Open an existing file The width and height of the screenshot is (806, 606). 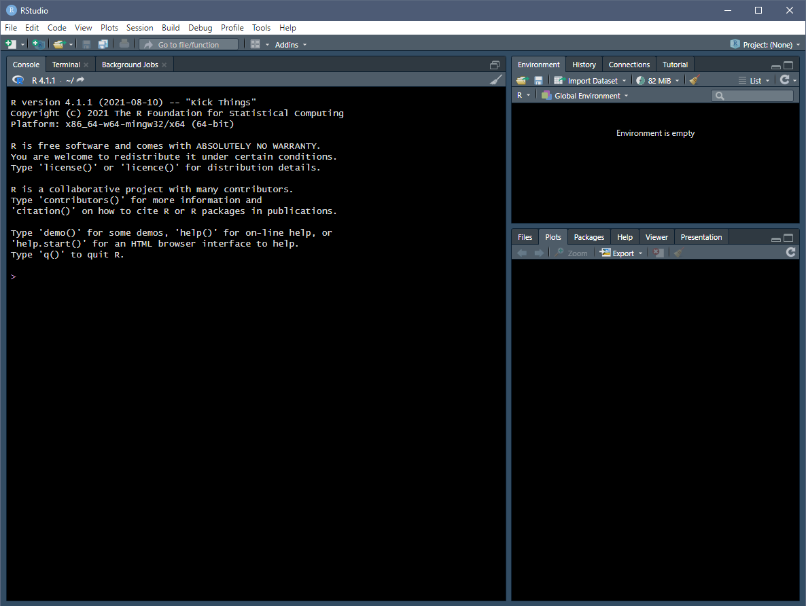[57, 43]
